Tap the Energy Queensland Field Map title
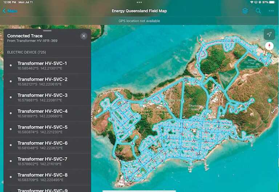 (x=139, y=11)
